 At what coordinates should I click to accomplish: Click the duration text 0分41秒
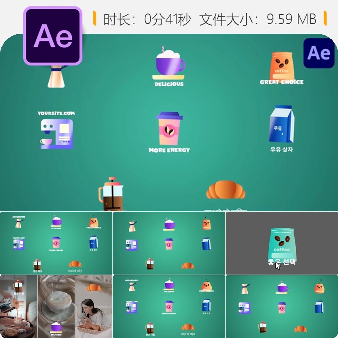167,19
